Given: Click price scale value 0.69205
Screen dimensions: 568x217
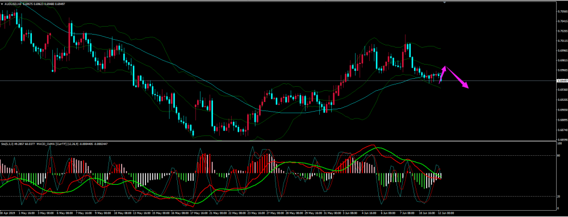Looking at the screenshot, I should click(x=562, y=100).
